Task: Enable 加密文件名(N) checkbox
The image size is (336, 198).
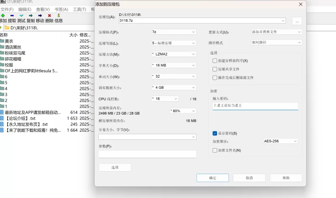Action: tap(215, 150)
